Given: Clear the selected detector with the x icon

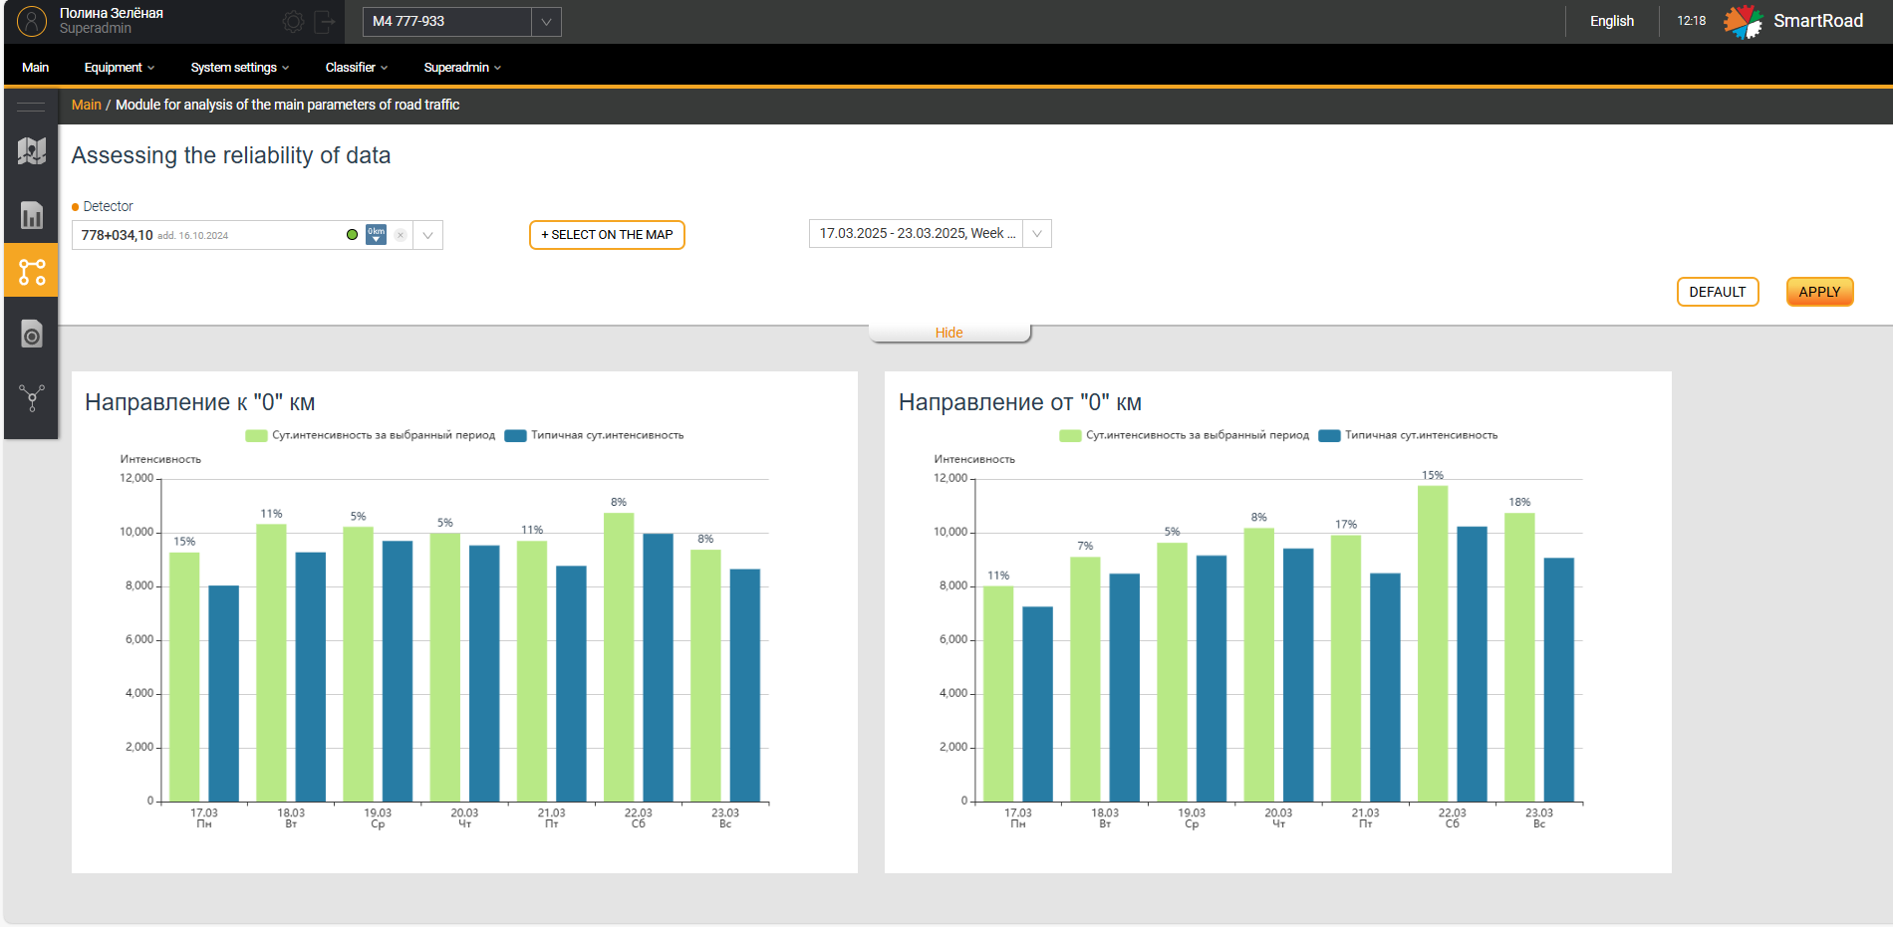Looking at the screenshot, I should tap(401, 235).
